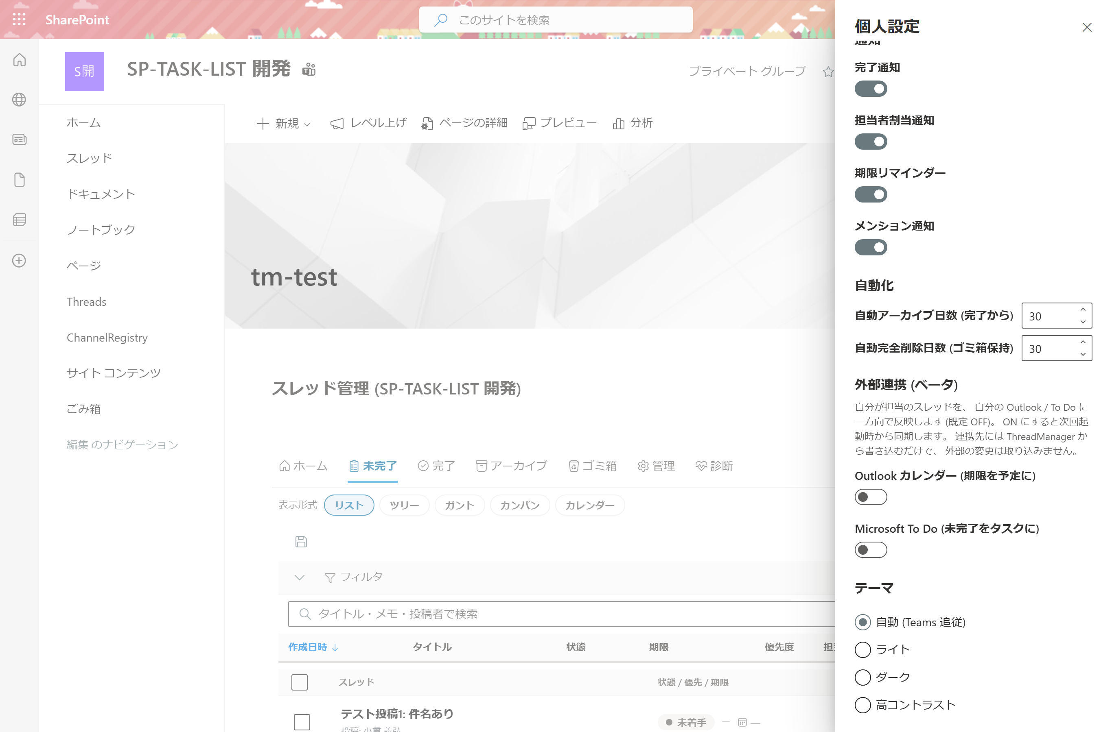Open My sites globe icon in the left rail
1112x732 pixels.
[19, 100]
